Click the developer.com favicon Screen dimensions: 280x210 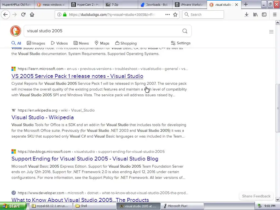click(14, 193)
